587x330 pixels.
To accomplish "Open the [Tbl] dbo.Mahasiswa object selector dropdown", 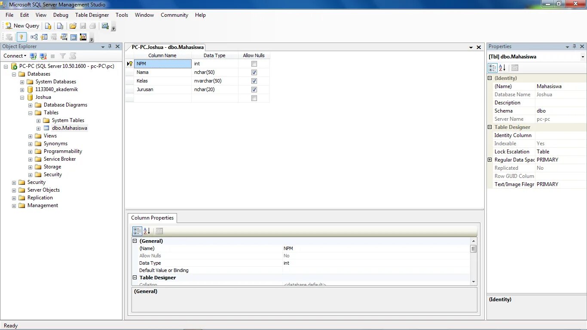I will point(583,57).
